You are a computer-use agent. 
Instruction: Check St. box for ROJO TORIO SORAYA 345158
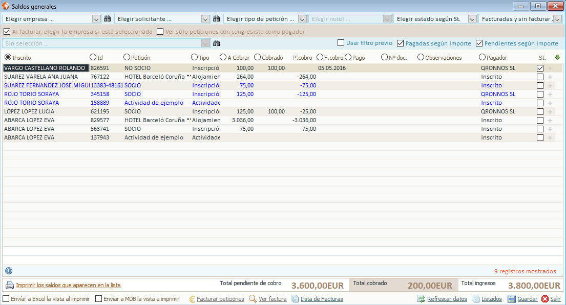(x=540, y=95)
